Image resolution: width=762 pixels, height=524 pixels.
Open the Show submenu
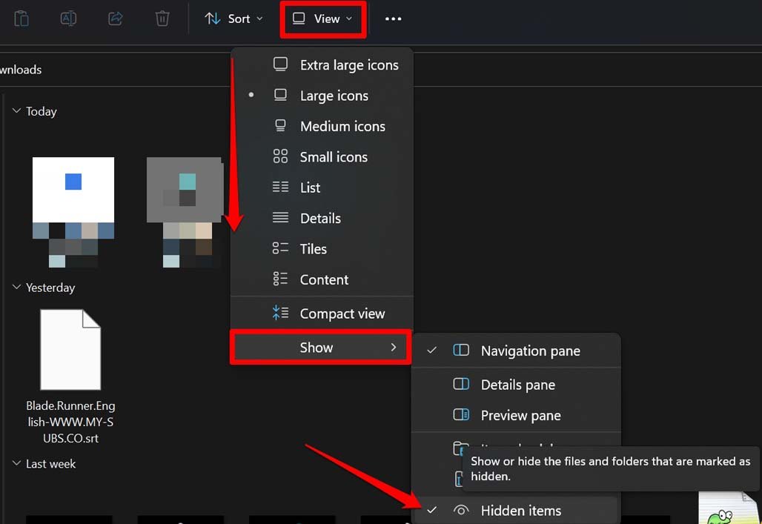point(317,347)
